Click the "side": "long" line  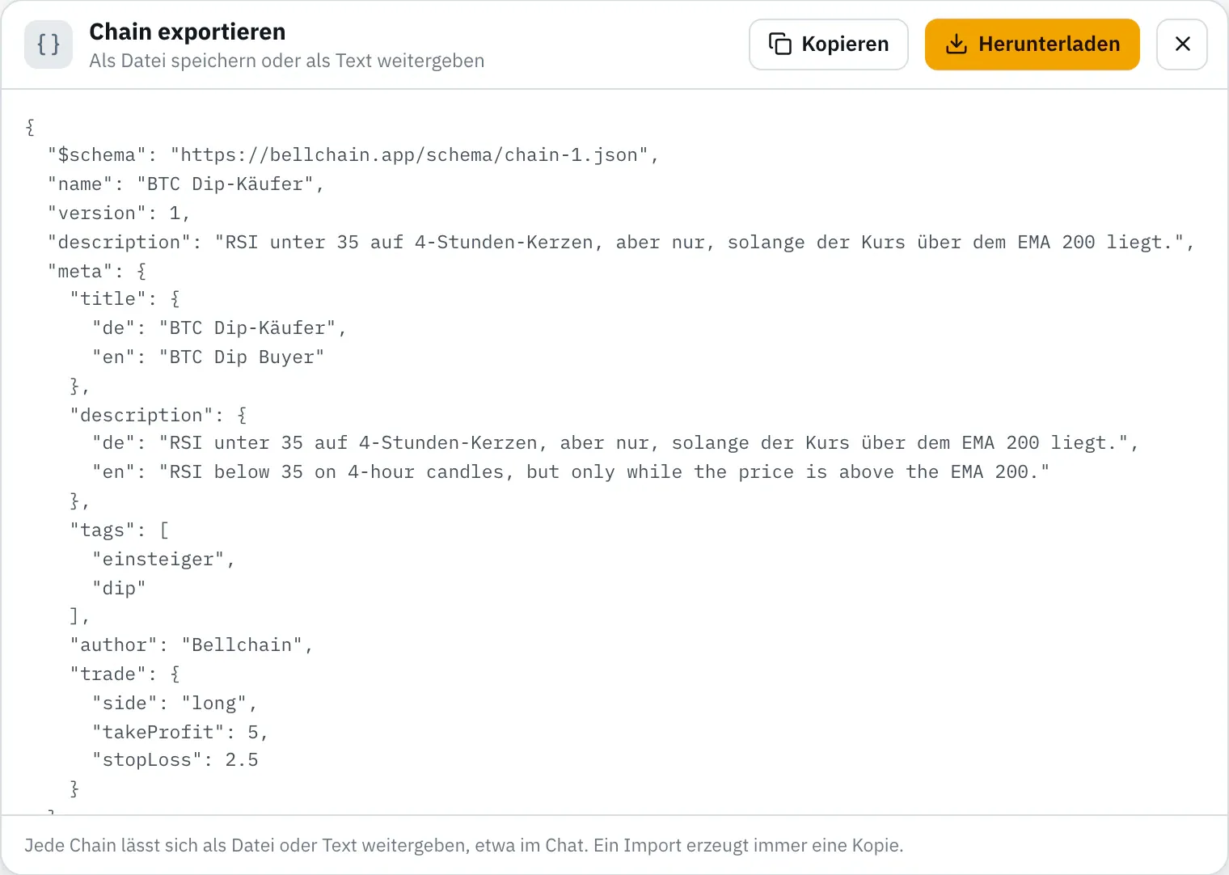tap(175, 704)
